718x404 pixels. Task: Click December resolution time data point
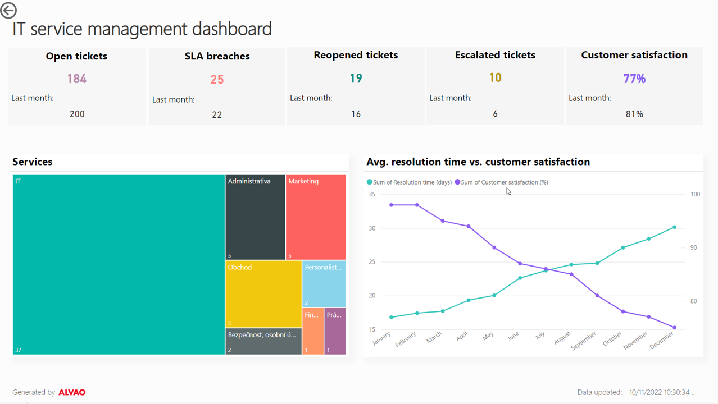[675, 227]
